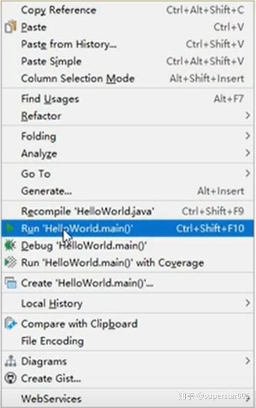Open the Go To submenu arrow
The width and height of the screenshot is (256, 408).
click(x=248, y=173)
